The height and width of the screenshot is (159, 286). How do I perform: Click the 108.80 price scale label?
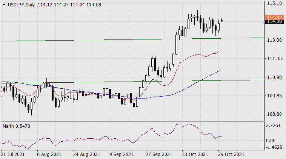[274, 114]
